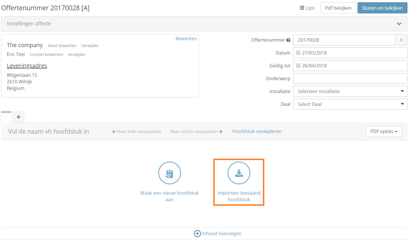This screenshot has width=412, height=244.
Task: Click the Geldig tot date 26/04/2018
Action: point(350,66)
